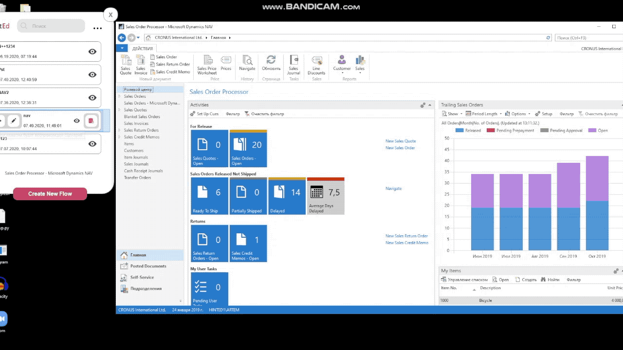Open the Customer reports dropdown in ribbon
623x350 pixels.
point(342,65)
